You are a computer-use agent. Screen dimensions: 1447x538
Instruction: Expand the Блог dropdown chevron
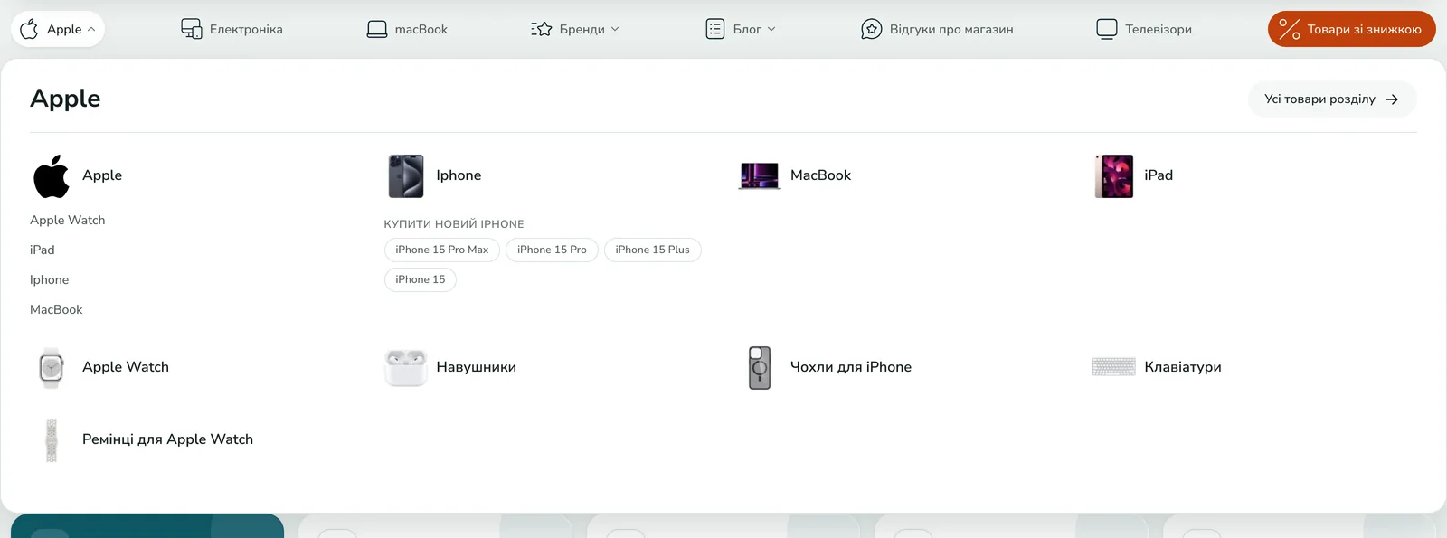tap(771, 29)
